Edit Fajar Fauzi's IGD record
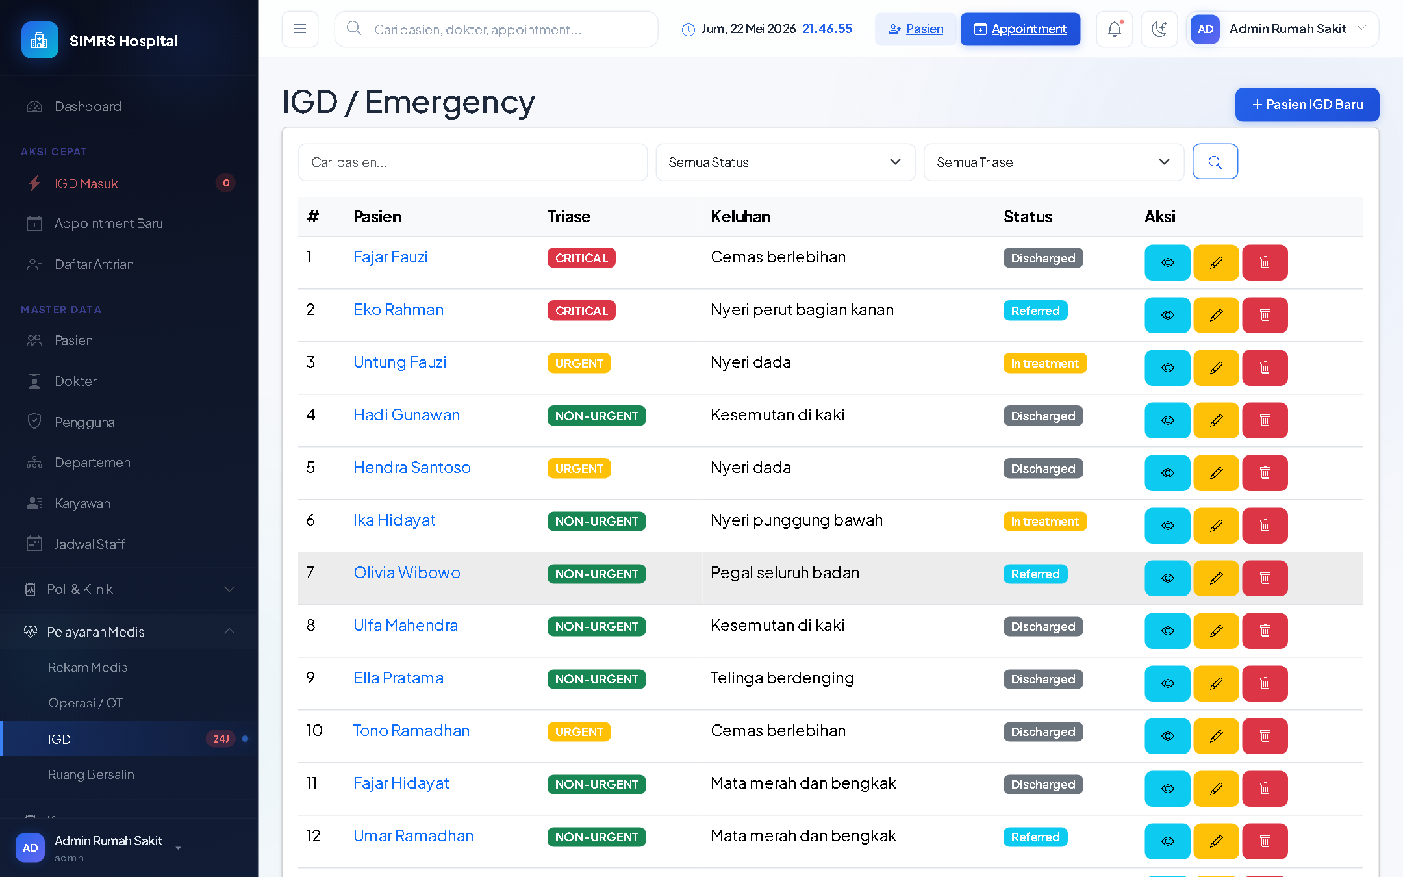 (x=1216, y=262)
